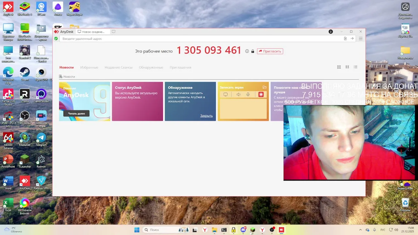This screenshot has height=235, width=418.
Task: Toggle screen icon on Записать экран card
Action: click(x=225, y=94)
